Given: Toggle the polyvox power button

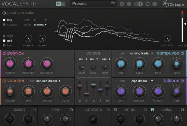Looking at the screenshot, I should pos(4,53).
